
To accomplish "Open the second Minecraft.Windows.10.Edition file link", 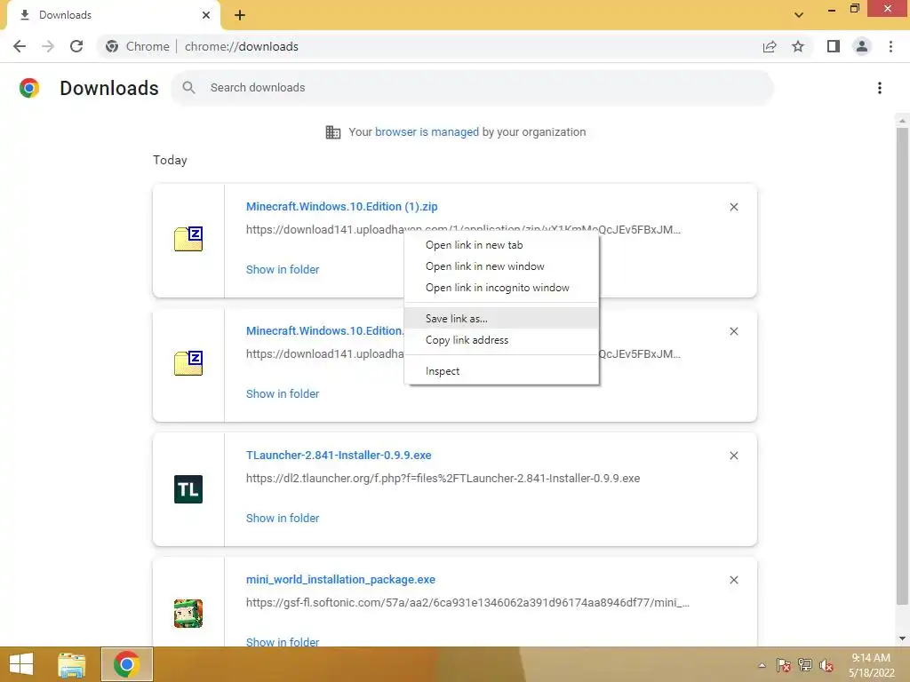I will pos(325,331).
